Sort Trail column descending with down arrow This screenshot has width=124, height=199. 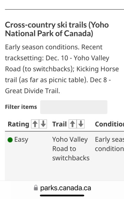coord(81,124)
